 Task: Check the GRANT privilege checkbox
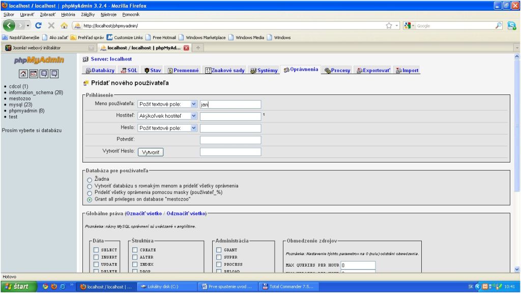(219, 249)
